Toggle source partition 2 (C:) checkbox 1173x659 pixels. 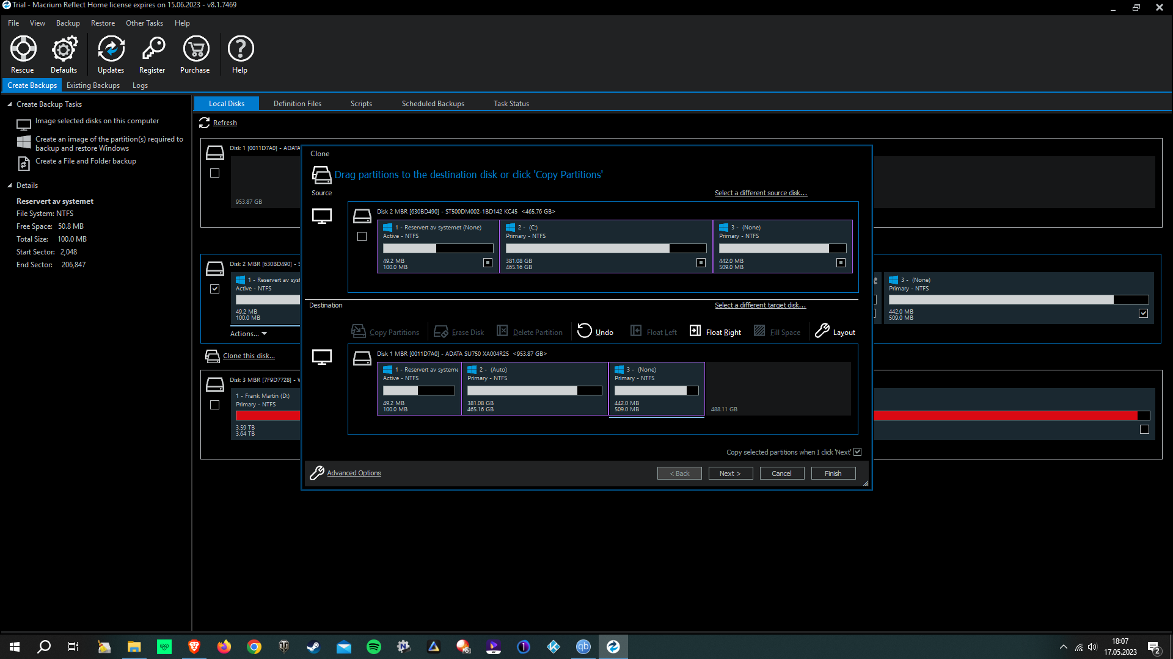tap(701, 262)
